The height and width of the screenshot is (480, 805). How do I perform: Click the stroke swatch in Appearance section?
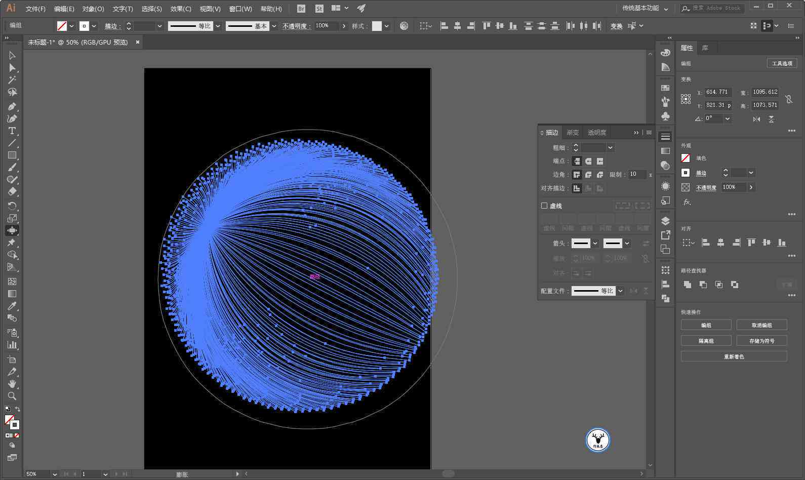point(686,173)
